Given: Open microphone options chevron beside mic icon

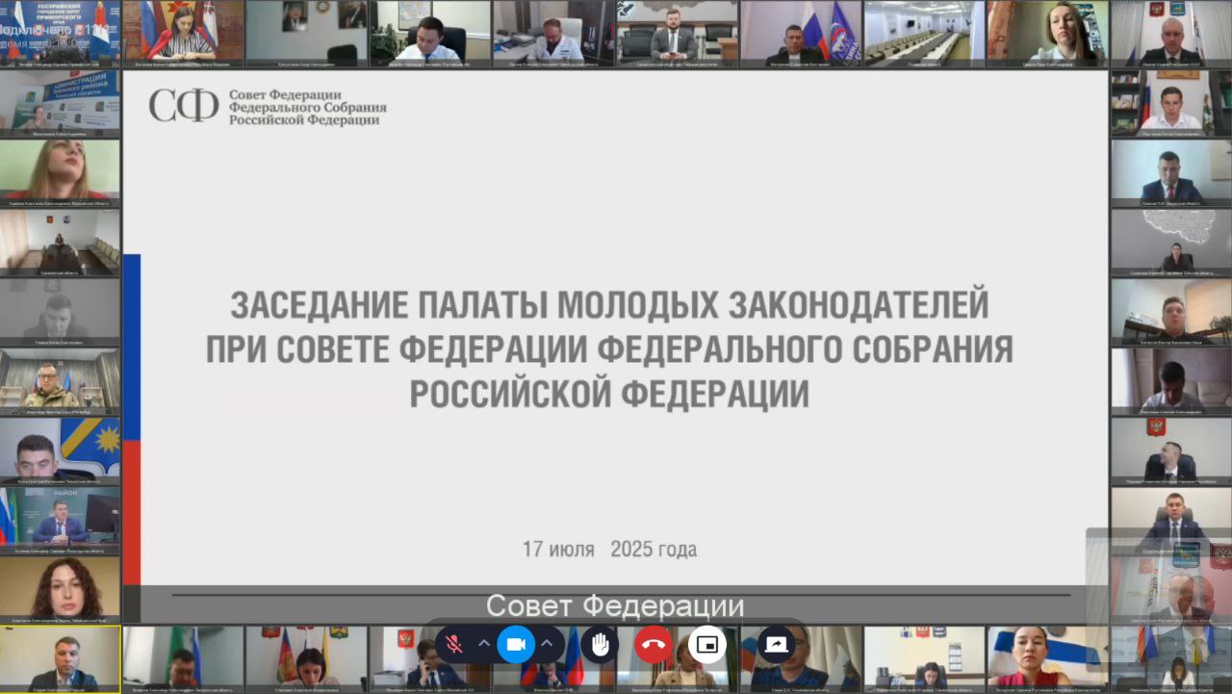Looking at the screenshot, I should point(484,644).
